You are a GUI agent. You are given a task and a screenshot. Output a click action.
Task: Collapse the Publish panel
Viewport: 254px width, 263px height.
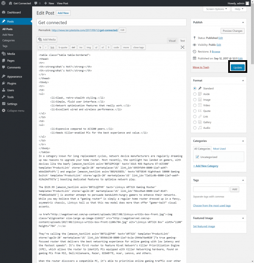pos(243,22)
